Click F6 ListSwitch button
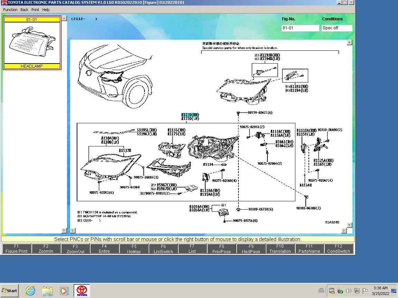The image size is (398, 298). point(163,249)
